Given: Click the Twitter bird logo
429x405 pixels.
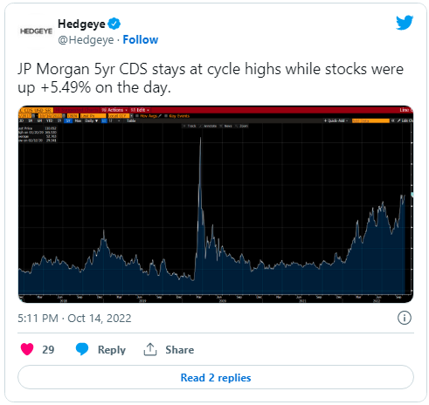Looking at the screenshot, I should tap(405, 23).
